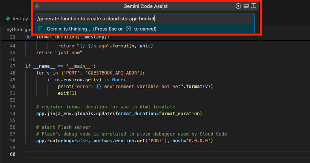This screenshot has height=163, width=310.
Task: Click the sticky def format_duration header line
Action: [68, 37]
